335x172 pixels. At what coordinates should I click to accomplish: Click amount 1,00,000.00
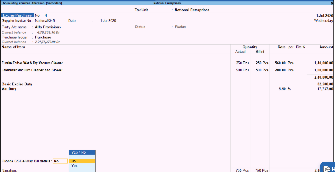click(x=323, y=70)
